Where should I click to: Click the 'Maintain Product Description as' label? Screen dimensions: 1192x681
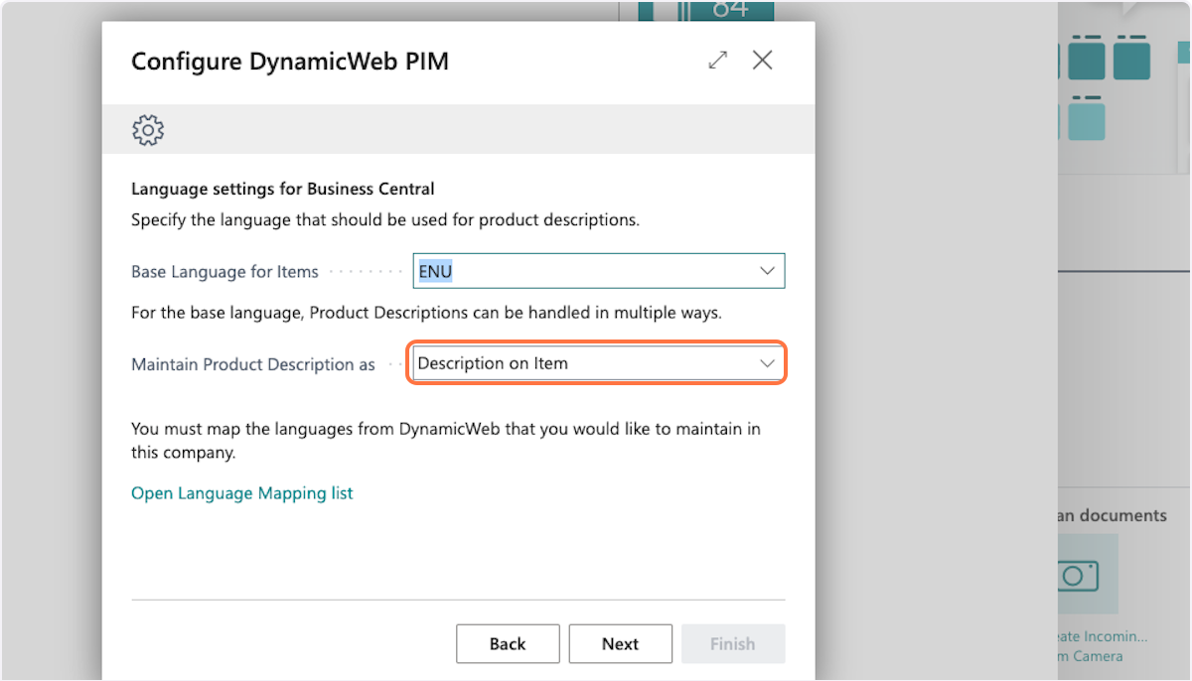[x=253, y=364]
